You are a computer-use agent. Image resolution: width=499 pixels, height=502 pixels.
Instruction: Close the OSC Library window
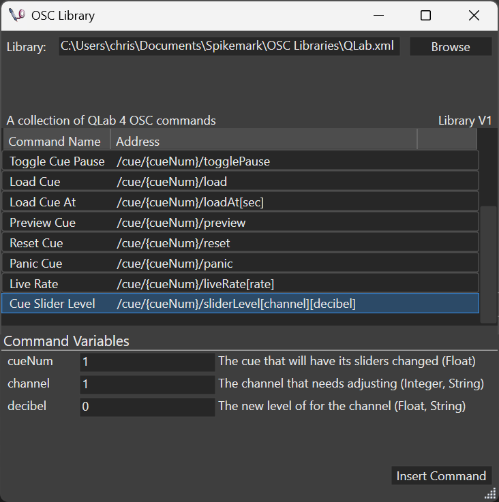coord(474,16)
